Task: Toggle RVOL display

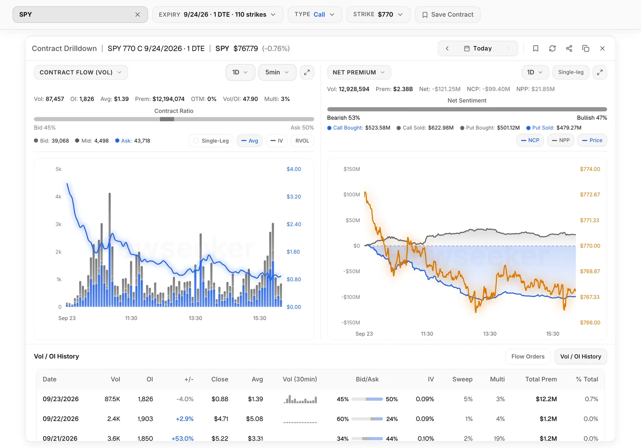Action: pos(302,141)
